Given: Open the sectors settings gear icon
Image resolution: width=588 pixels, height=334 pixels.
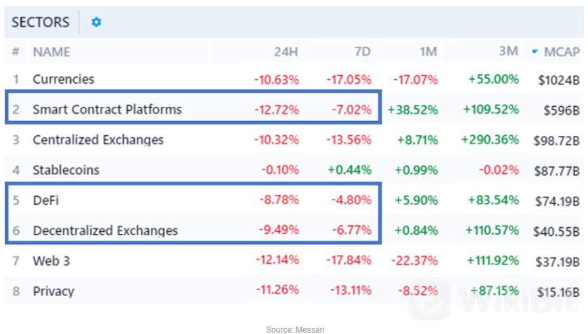Looking at the screenshot, I should pos(96,22).
